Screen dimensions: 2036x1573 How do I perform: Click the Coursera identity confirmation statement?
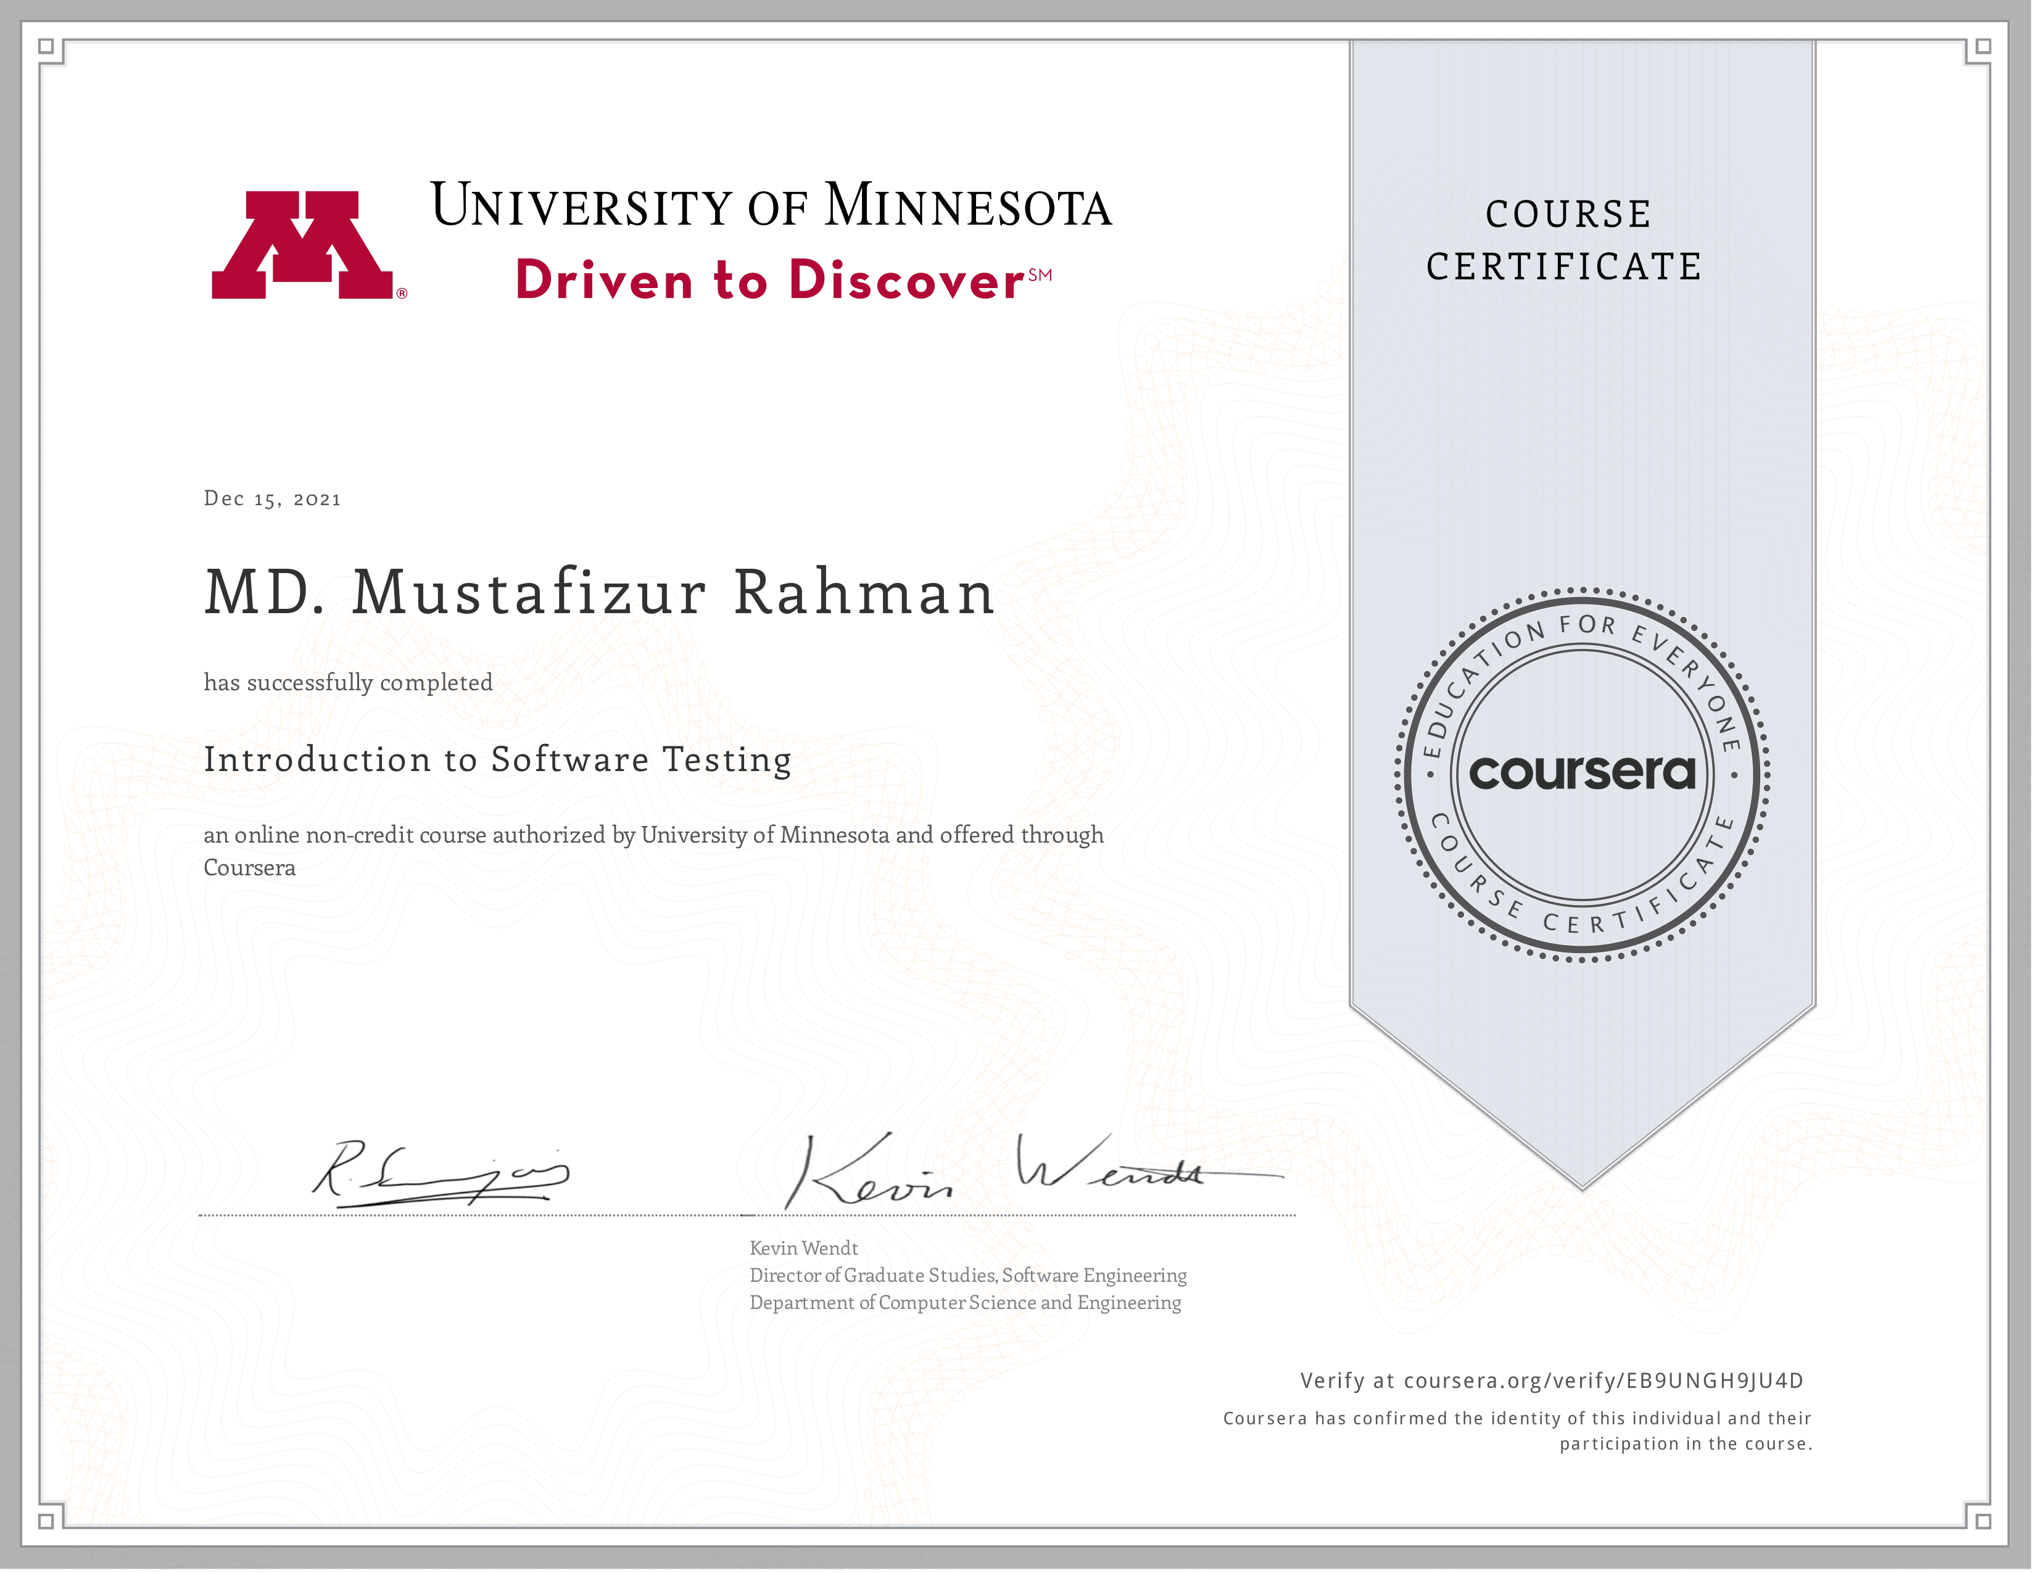(x=1517, y=1431)
